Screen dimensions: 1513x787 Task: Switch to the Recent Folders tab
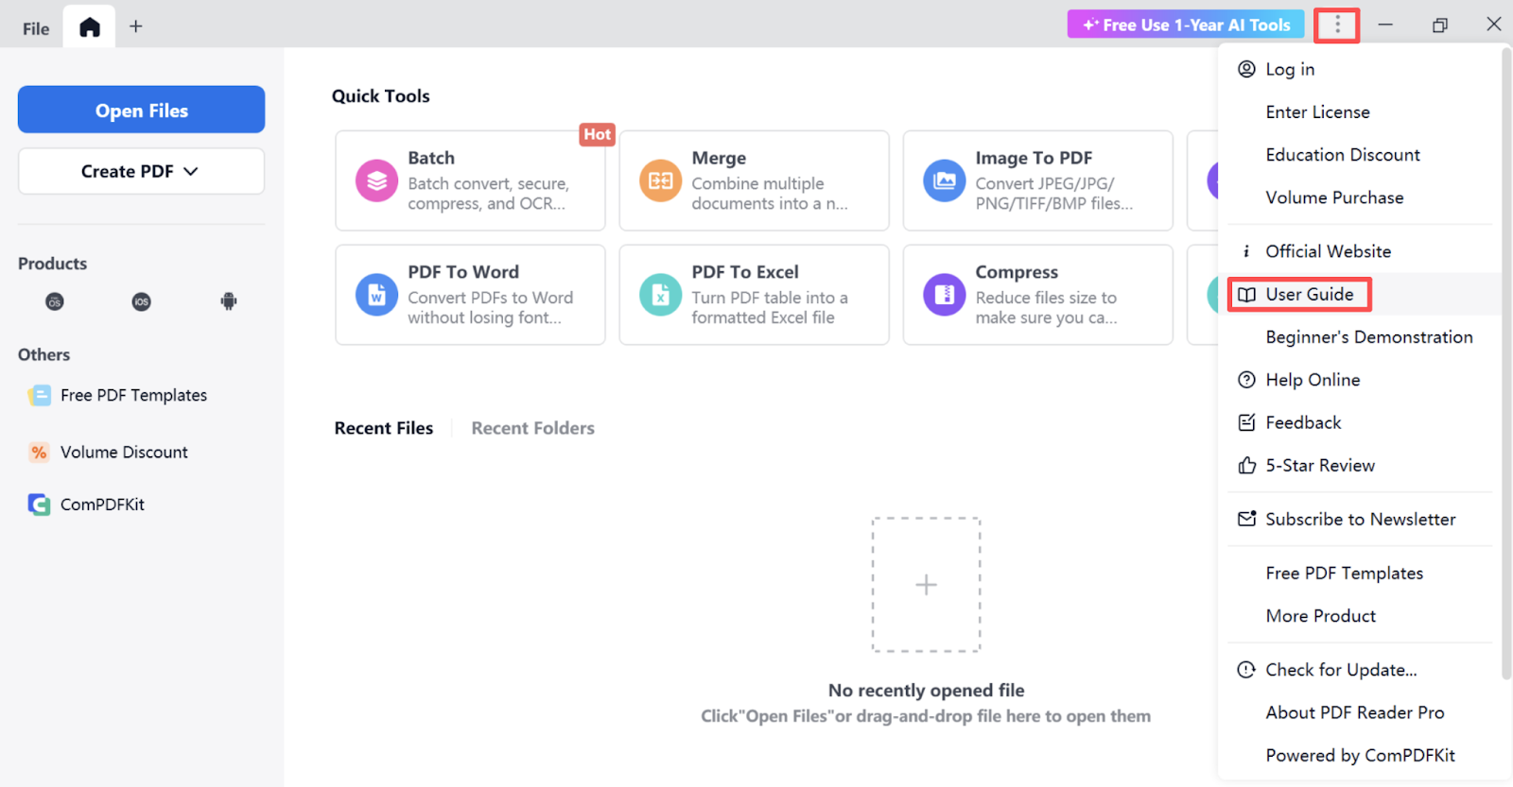532,428
